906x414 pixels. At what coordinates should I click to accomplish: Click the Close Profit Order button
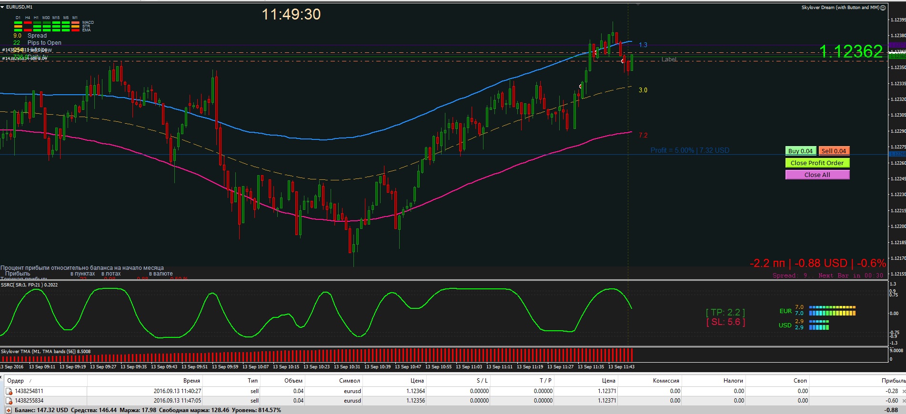817,163
